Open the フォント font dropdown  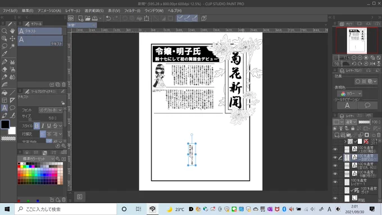pyautogui.click(x=51, y=110)
